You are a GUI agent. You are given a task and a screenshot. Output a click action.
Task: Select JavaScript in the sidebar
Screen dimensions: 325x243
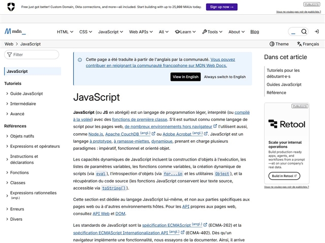tap(32, 71)
